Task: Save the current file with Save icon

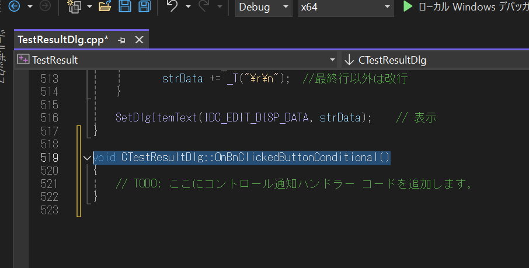Action: tap(125, 7)
